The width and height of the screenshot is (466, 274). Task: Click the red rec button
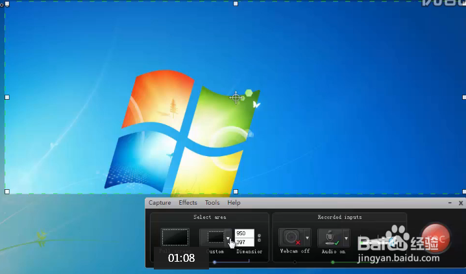coord(436,238)
